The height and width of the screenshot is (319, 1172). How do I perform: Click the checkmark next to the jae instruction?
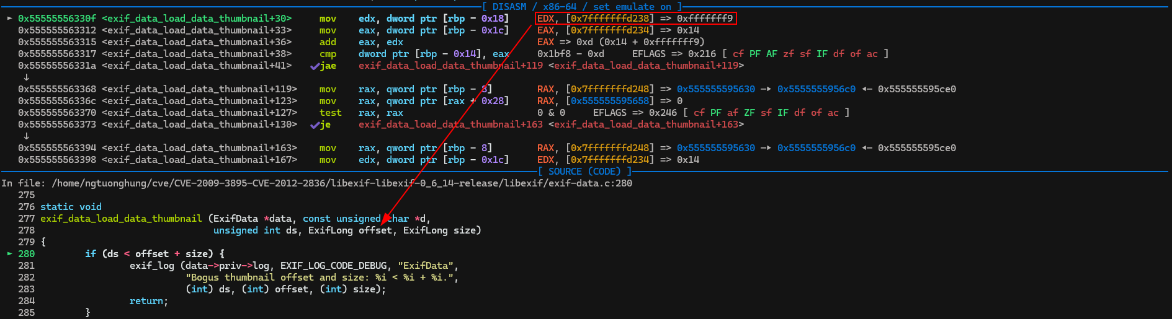[x=314, y=66]
